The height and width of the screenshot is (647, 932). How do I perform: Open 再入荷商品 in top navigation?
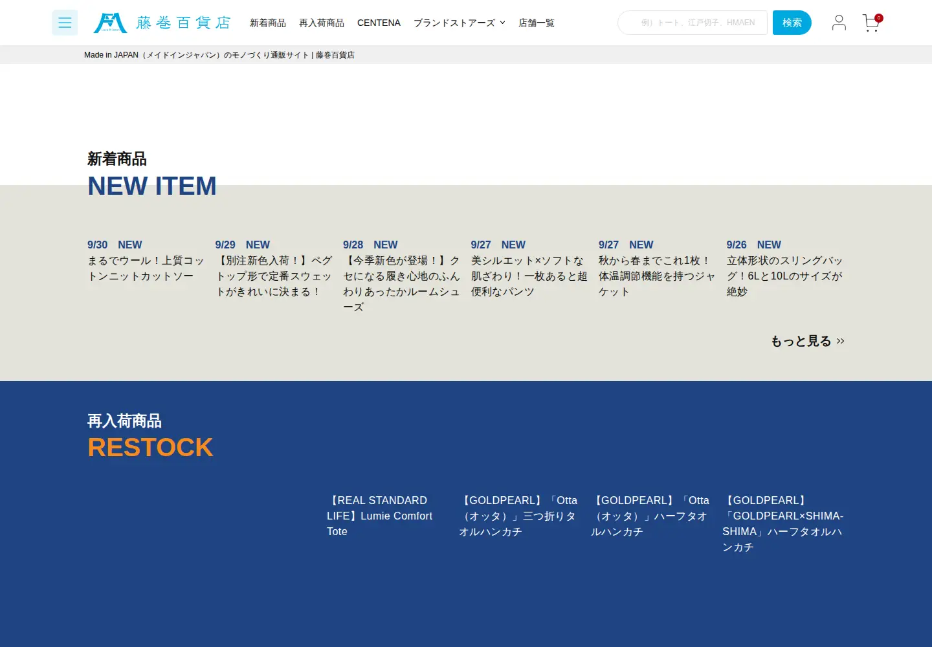[322, 23]
